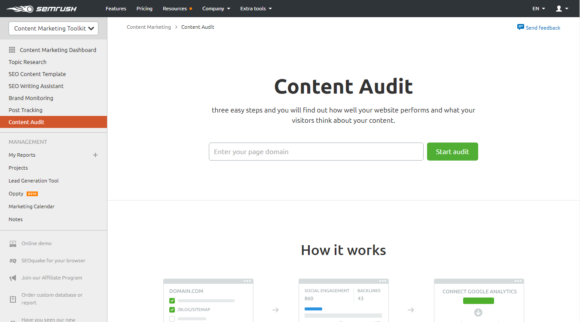Click Join our Affiliate Program
Viewport: 580px width, 322px height.
(x=52, y=278)
